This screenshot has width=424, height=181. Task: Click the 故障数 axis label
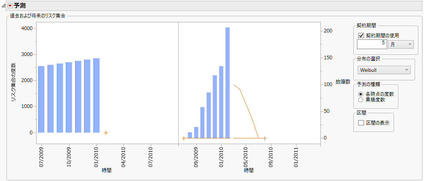pos(343,82)
